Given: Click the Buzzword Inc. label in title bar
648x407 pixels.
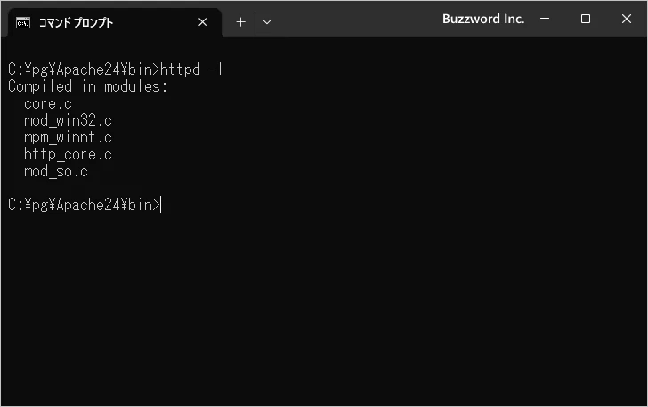Looking at the screenshot, I should coord(483,19).
